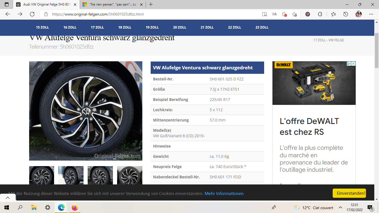The image size is (379, 213).
Task: Select size value 7,5J x 17H2 ET51
Action: (224, 89)
